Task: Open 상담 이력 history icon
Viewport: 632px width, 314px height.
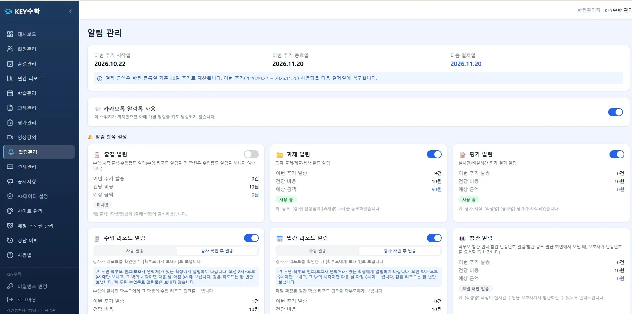Action: point(10,240)
